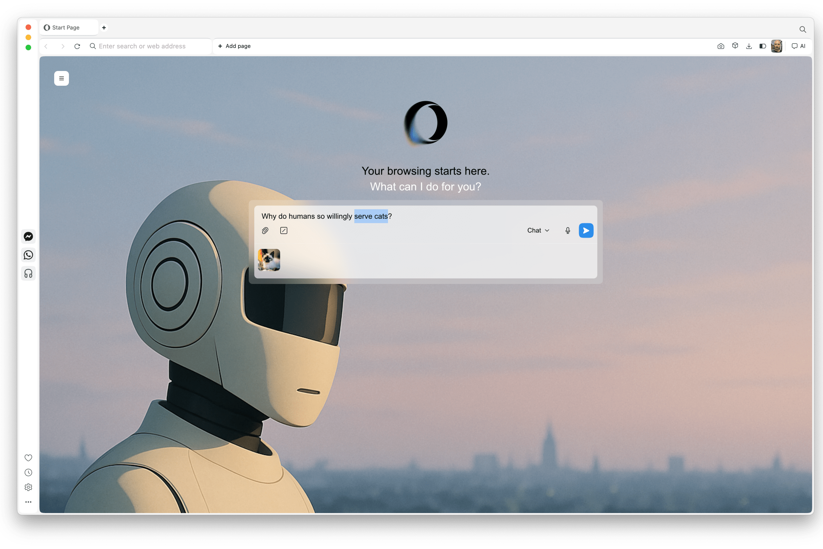
Task: Expand the sidebar options via three dots
Action: point(28,502)
